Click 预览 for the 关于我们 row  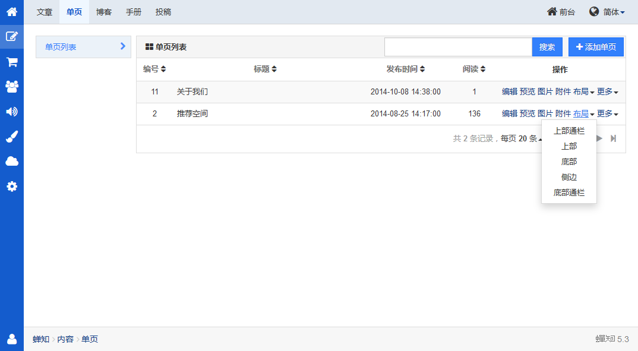click(x=528, y=91)
